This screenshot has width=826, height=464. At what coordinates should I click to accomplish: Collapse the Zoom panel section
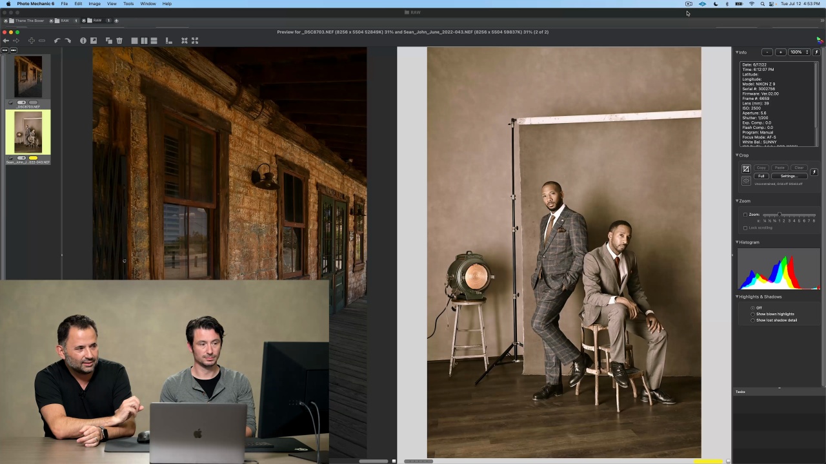tap(738, 201)
